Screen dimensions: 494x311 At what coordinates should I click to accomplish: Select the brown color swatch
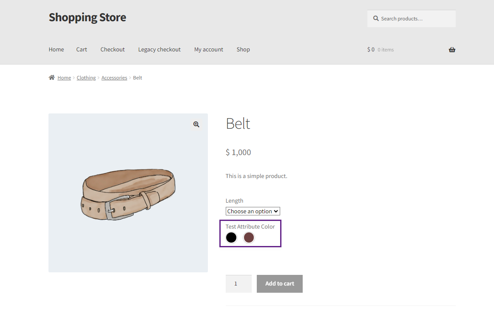click(x=249, y=237)
